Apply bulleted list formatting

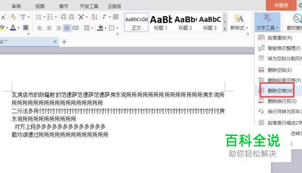click(x=39, y=17)
